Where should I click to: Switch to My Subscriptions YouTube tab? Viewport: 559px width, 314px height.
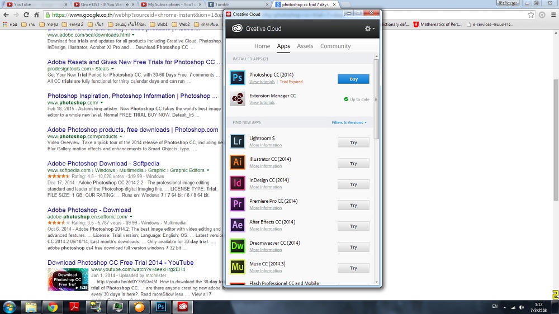click(x=171, y=4)
